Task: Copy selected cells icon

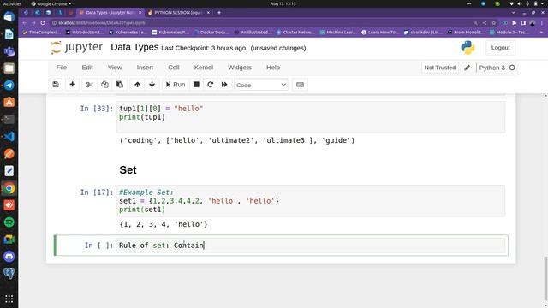Action: [104, 85]
